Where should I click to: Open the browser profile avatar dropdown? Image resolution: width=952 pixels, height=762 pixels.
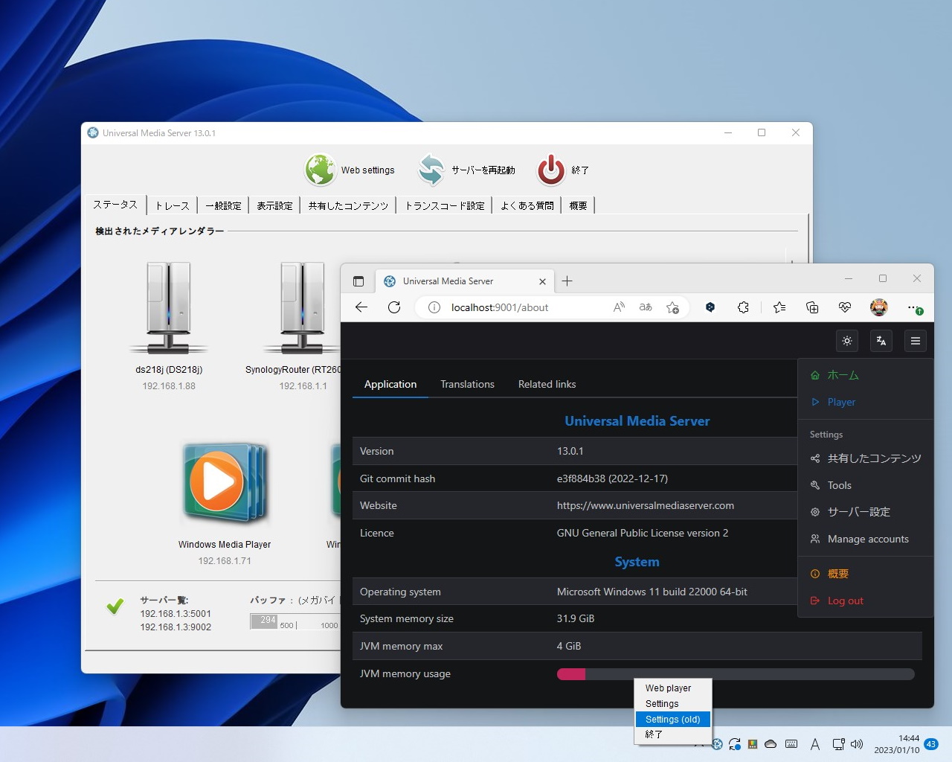[x=878, y=307]
